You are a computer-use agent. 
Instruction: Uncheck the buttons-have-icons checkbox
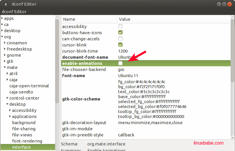pos(120,33)
